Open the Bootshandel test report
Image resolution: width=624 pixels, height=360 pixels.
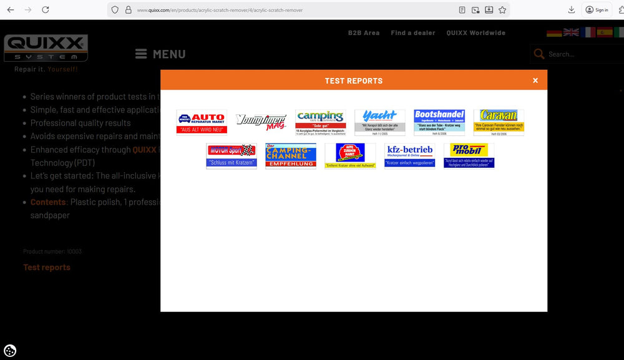tap(439, 122)
